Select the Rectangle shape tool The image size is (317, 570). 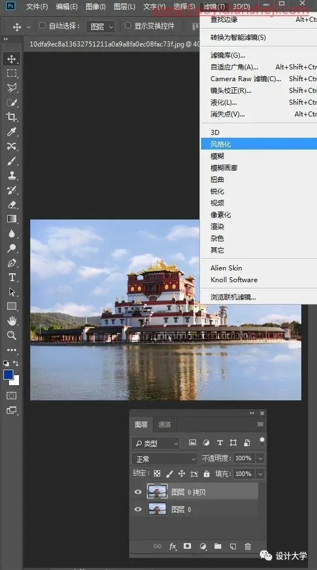pos(12,306)
